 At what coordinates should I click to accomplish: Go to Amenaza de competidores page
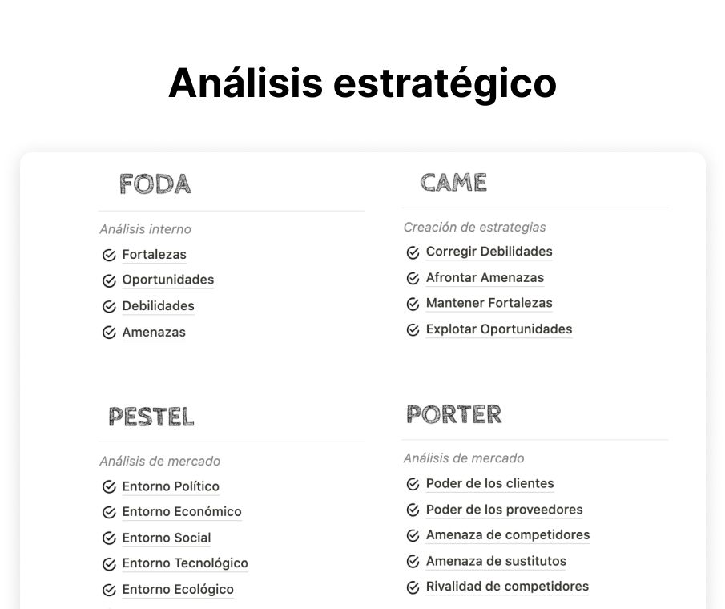coord(507,535)
